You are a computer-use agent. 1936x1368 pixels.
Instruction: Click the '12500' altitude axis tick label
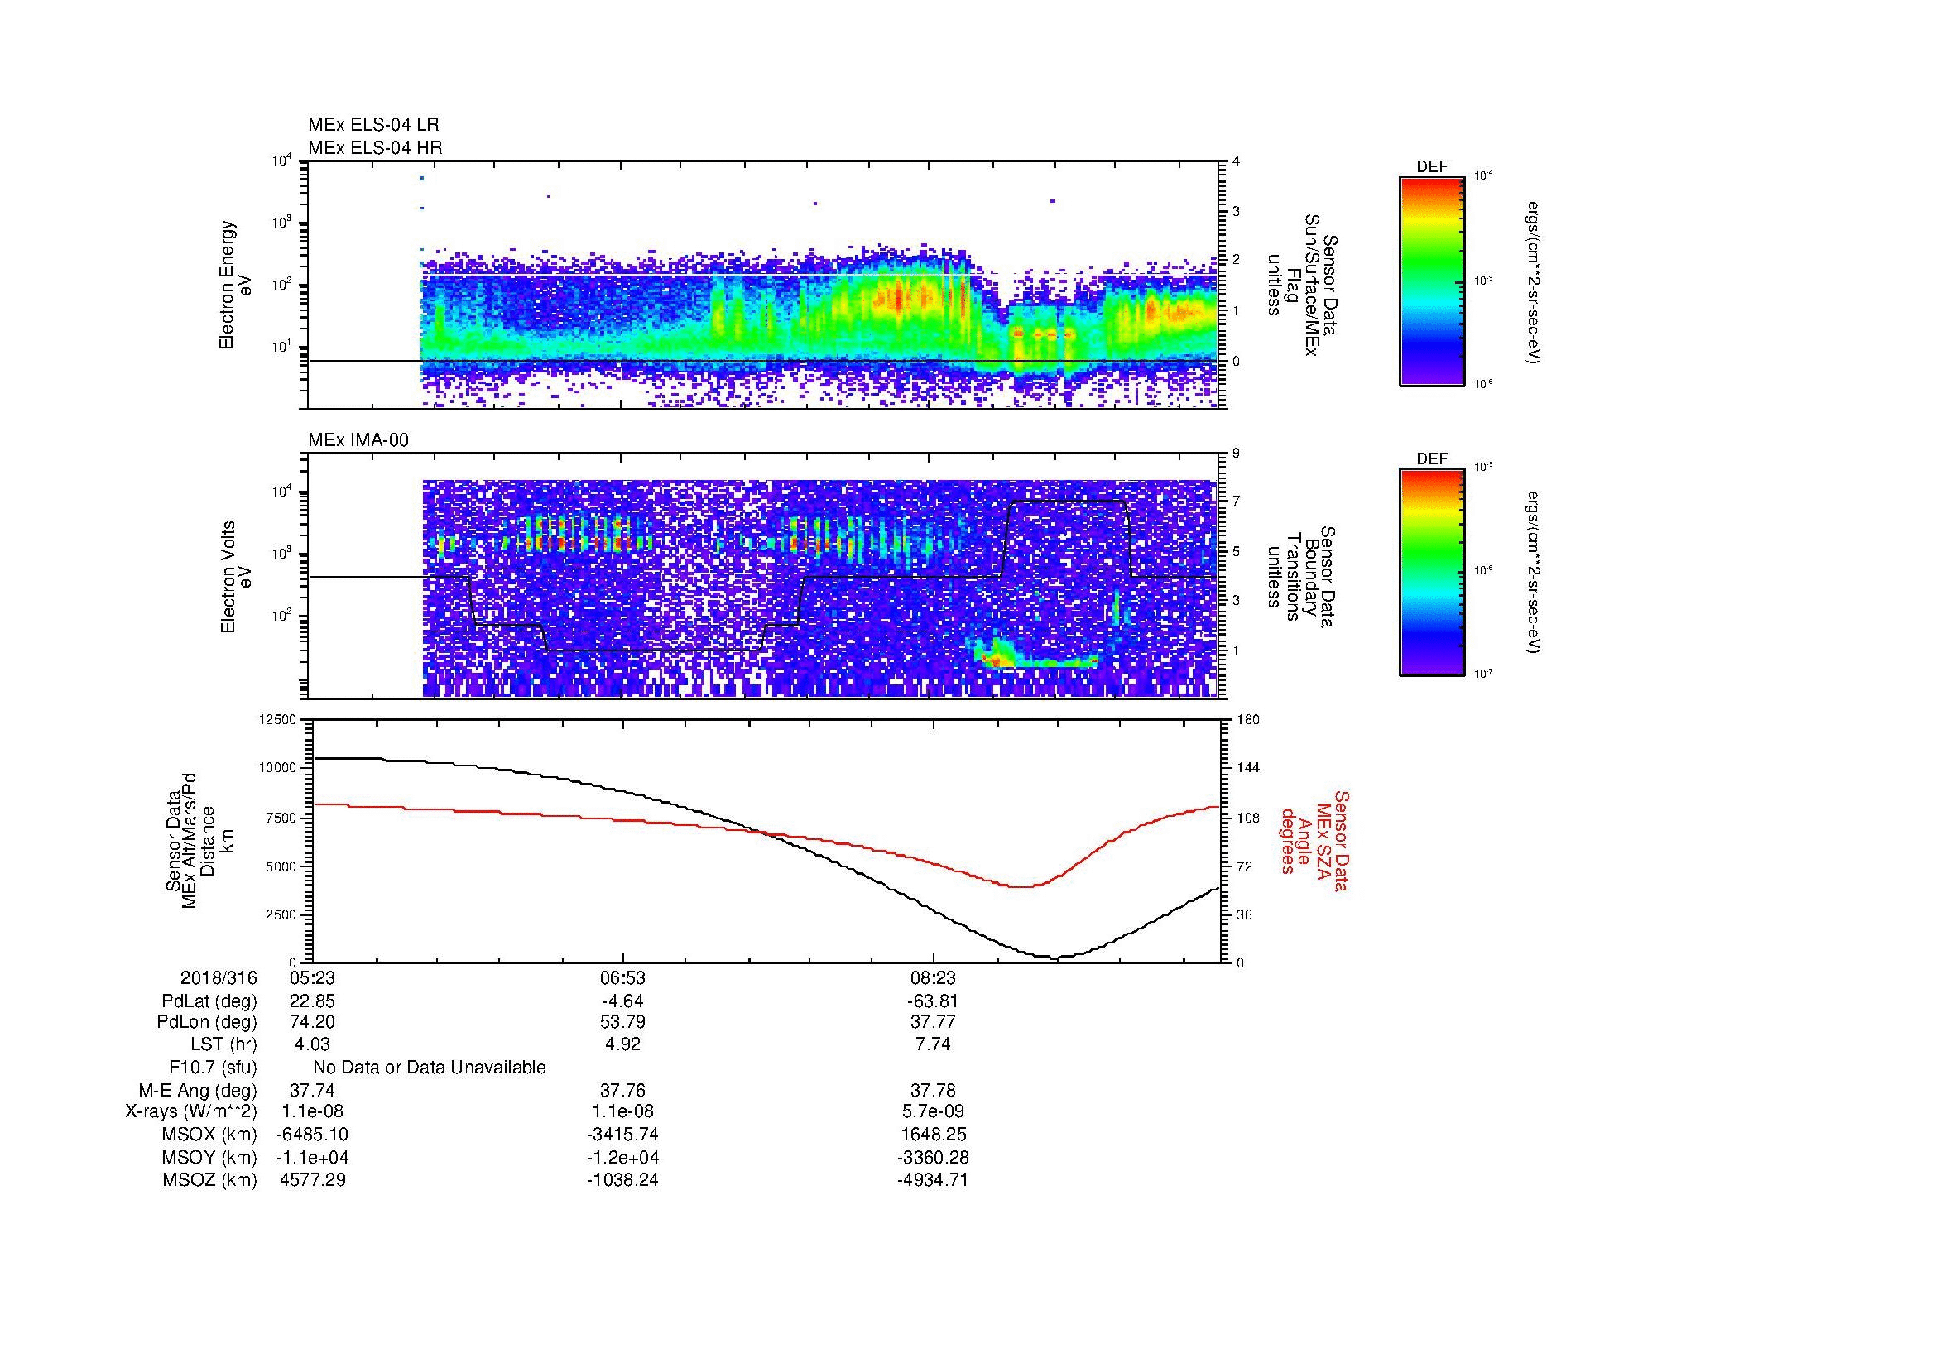pyautogui.click(x=278, y=719)
